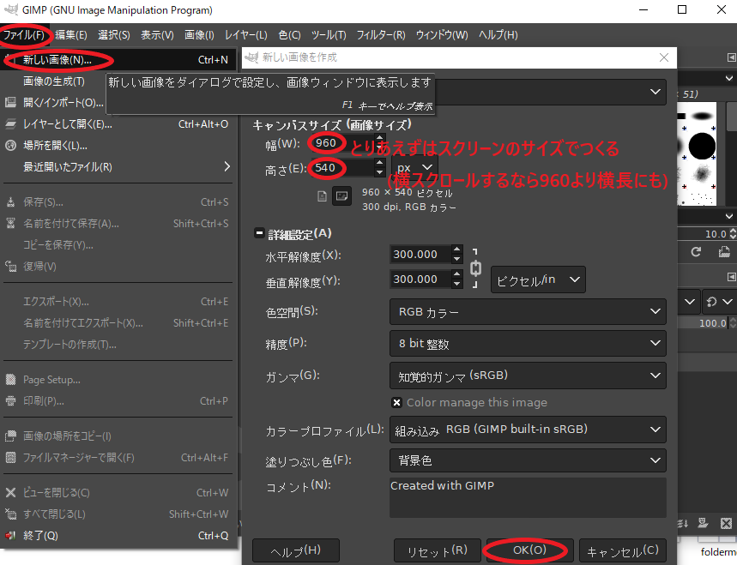737x565 pixels.
Task: Click the ヘルプ(H) button in dialog
Action: (296, 551)
